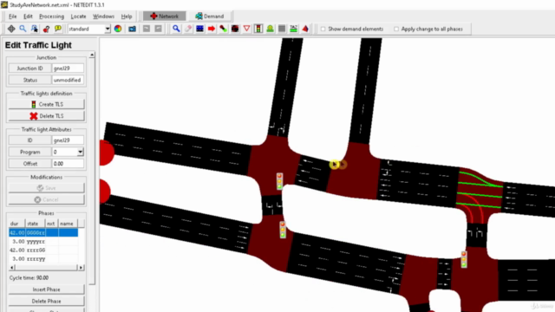Click side panel scroll up arrow
This screenshot has width=555, height=312.
click(92, 55)
